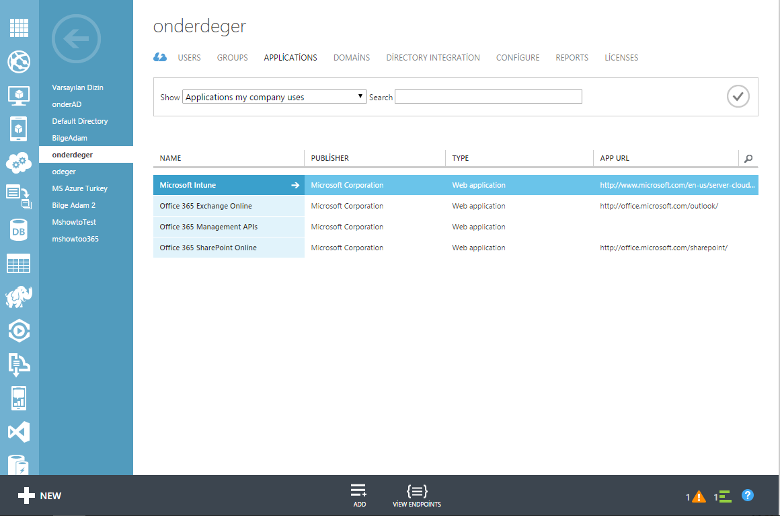
Task: Open the Batch Services document icon
Action: click(x=19, y=196)
